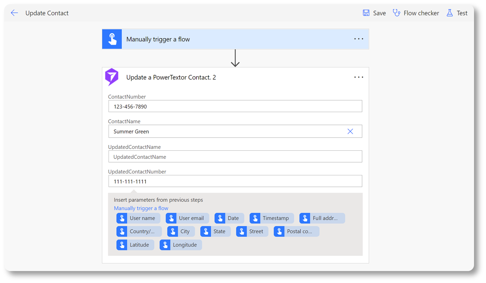The width and height of the screenshot is (486, 283).
Task: Clear the ContactName field with the X
Action: [350, 131]
